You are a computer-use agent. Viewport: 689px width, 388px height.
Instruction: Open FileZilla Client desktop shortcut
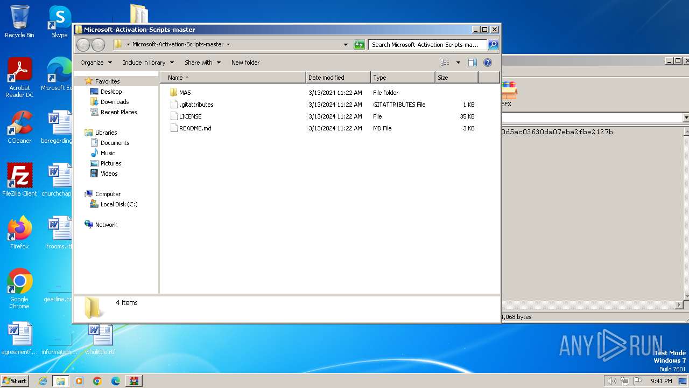(19, 179)
